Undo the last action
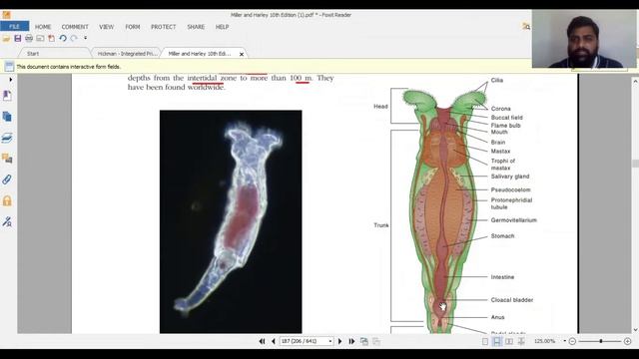639x359 pixels. tap(63, 38)
